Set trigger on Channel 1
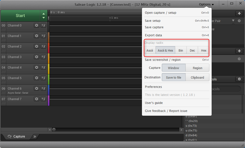 pyautogui.click(x=43, y=36)
